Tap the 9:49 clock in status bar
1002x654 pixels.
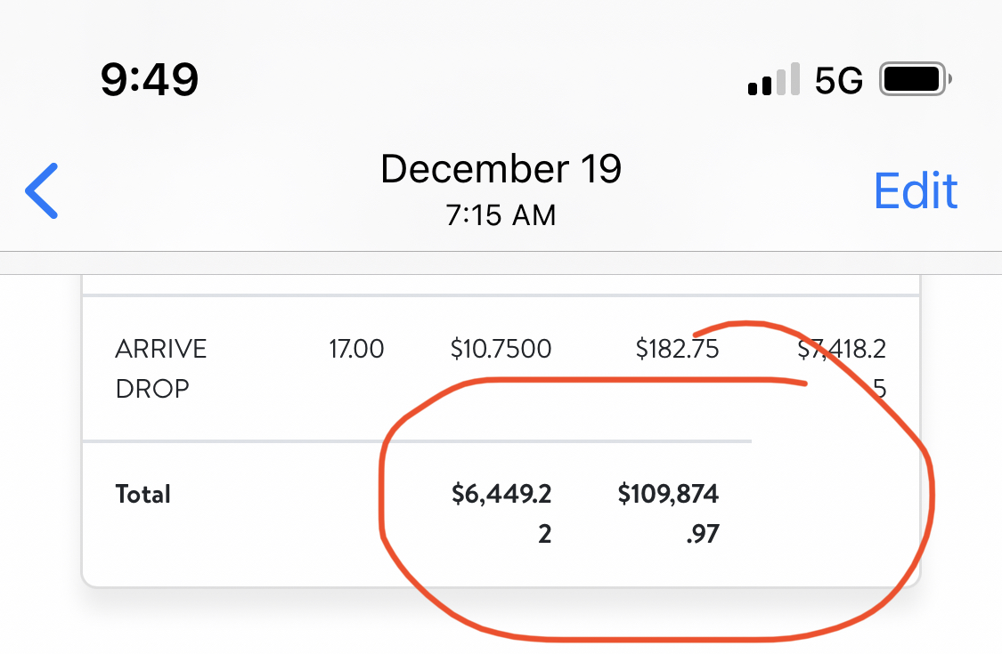[149, 81]
